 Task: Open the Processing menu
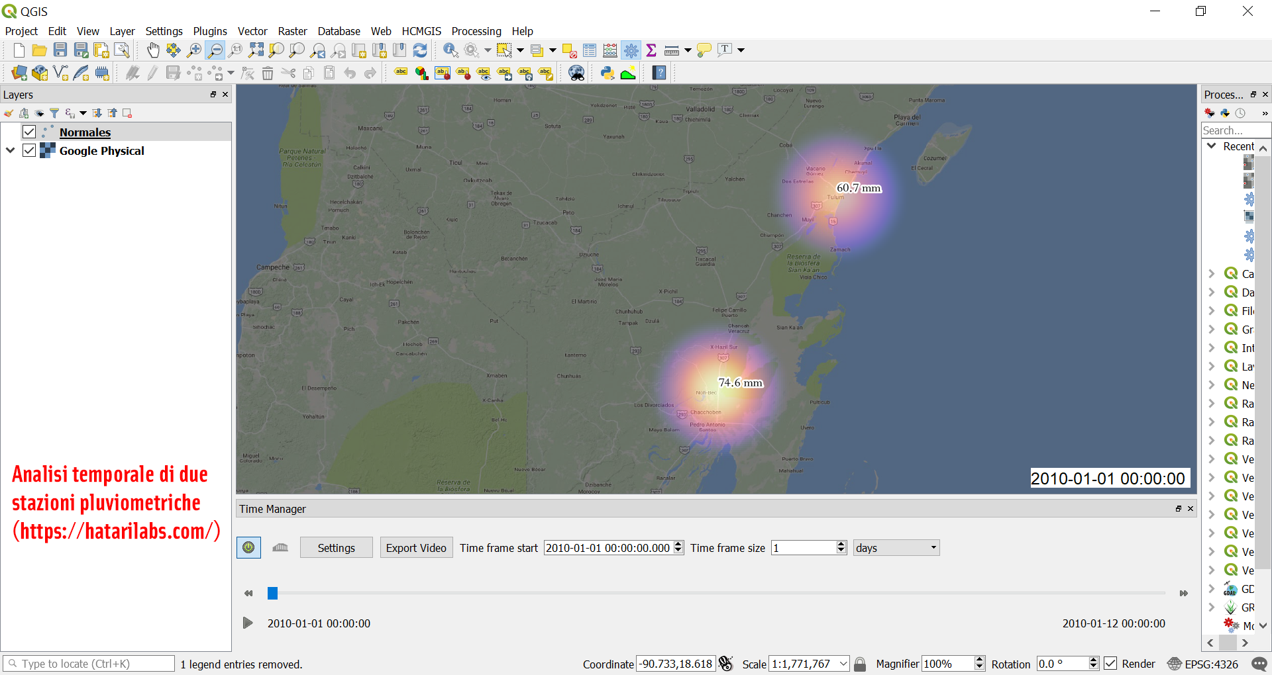(476, 31)
